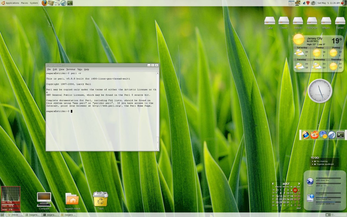Open the Applications menu
347x217 pixels.
pos(12,3)
